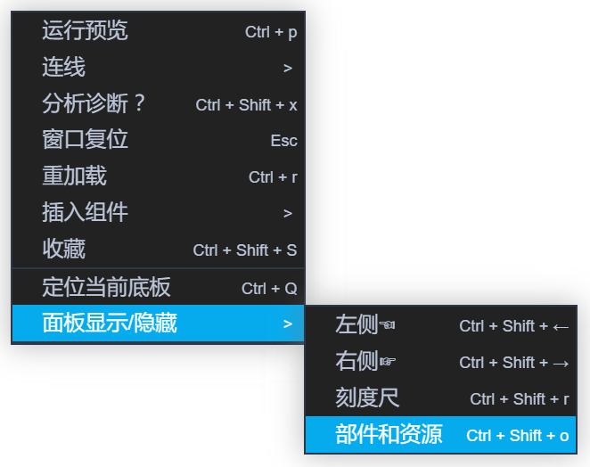Click 窗口复位 to reset window
This screenshot has height=467, width=590.
click(158, 140)
